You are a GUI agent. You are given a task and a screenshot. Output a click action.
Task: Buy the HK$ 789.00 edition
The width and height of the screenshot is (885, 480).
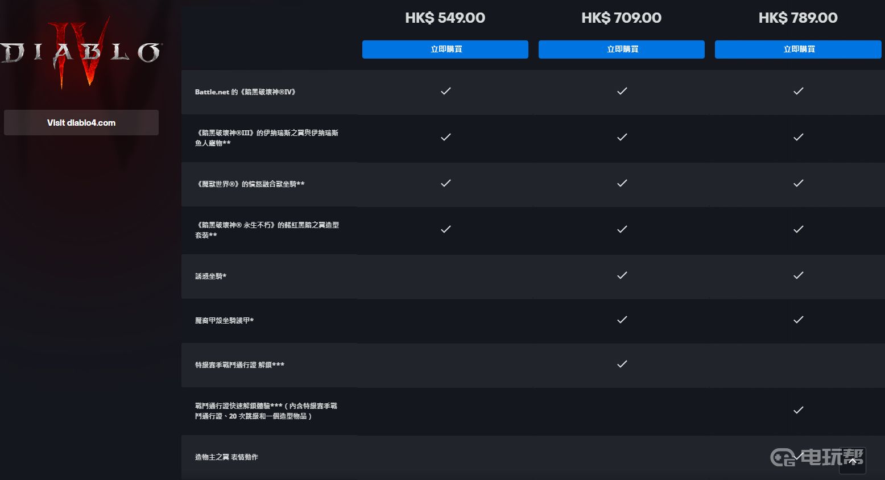click(x=798, y=49)
